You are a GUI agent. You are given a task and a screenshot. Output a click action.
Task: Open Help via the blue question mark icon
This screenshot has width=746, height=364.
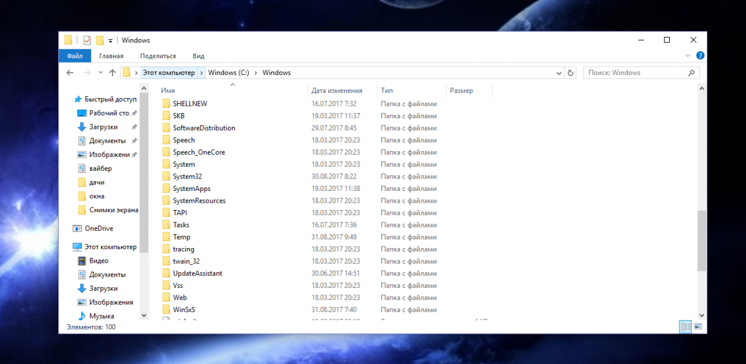[700, 56]
